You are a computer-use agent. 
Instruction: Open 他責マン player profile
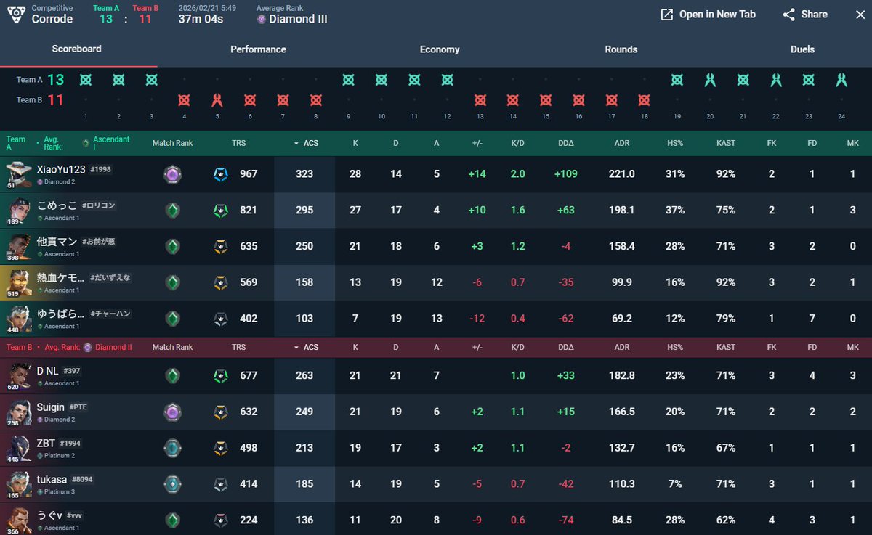coord(58,241)
